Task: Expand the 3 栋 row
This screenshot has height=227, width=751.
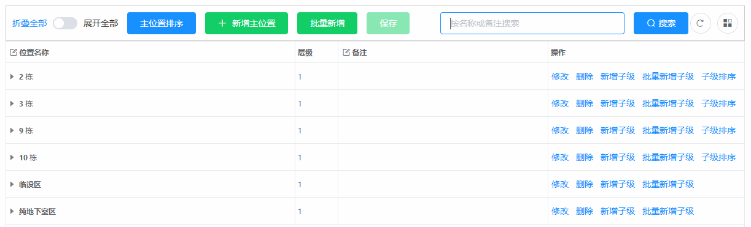Action: (12, 103)
